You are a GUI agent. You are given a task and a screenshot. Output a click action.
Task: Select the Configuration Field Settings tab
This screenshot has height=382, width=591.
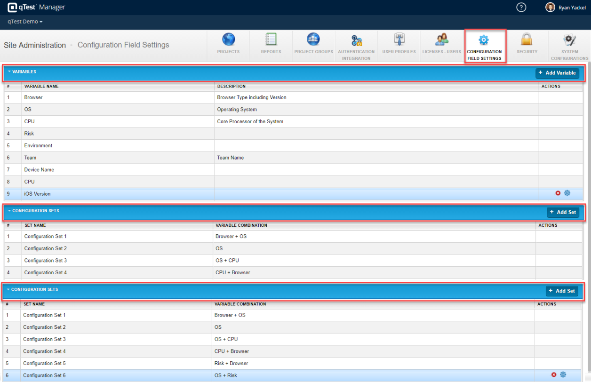point(485,46)
